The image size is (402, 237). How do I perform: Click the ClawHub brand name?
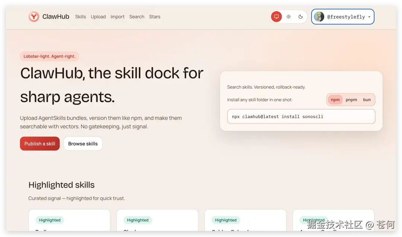coord(55,17)
